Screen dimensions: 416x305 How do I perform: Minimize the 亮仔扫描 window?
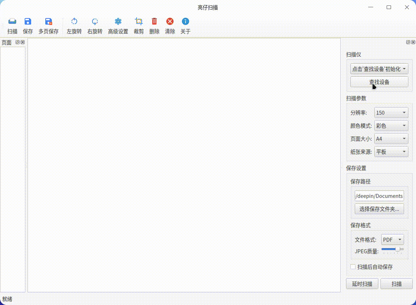[x=371, y=8]
